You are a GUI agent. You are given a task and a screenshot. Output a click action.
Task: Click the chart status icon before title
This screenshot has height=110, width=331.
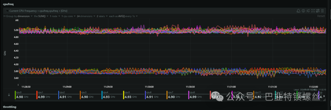click(7, 11)
